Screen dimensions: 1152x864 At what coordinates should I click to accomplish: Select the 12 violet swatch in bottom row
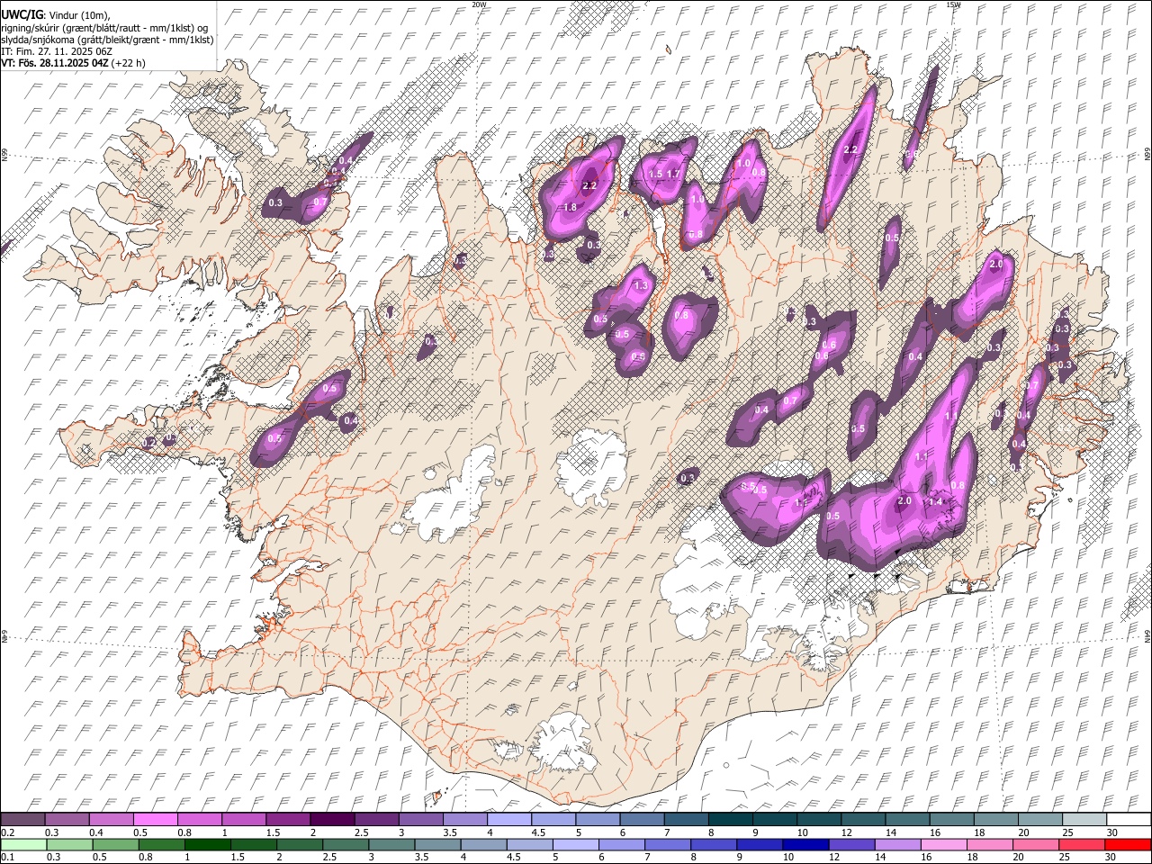coord(852,845)
